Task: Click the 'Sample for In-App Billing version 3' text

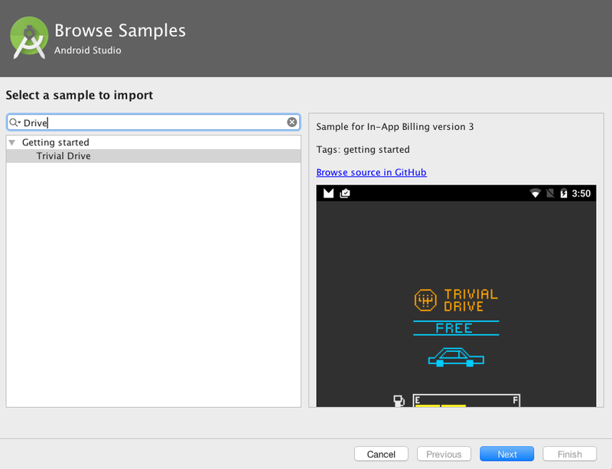Action: tap(395, 126)
